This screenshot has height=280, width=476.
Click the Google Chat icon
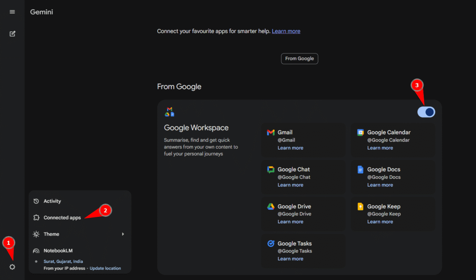pyautogui.click(x=271, y=169)
